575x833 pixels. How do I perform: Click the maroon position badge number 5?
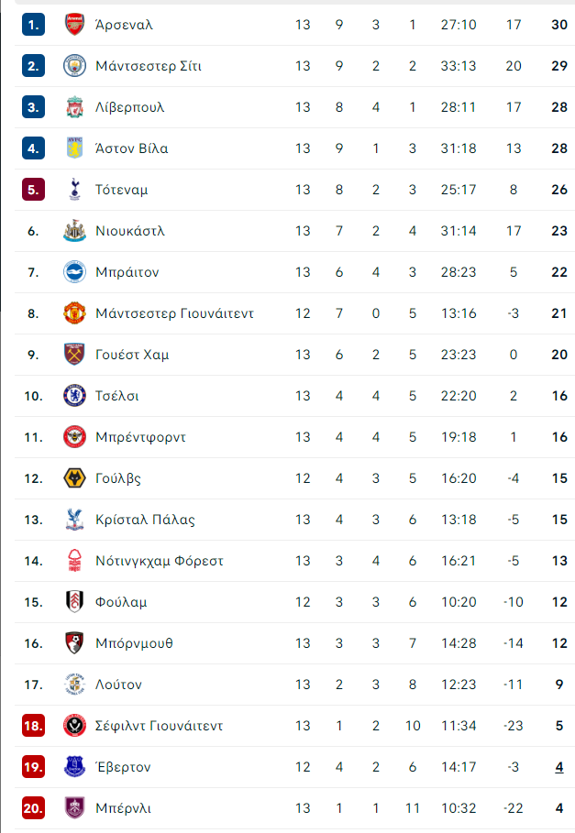coord(33,190)
